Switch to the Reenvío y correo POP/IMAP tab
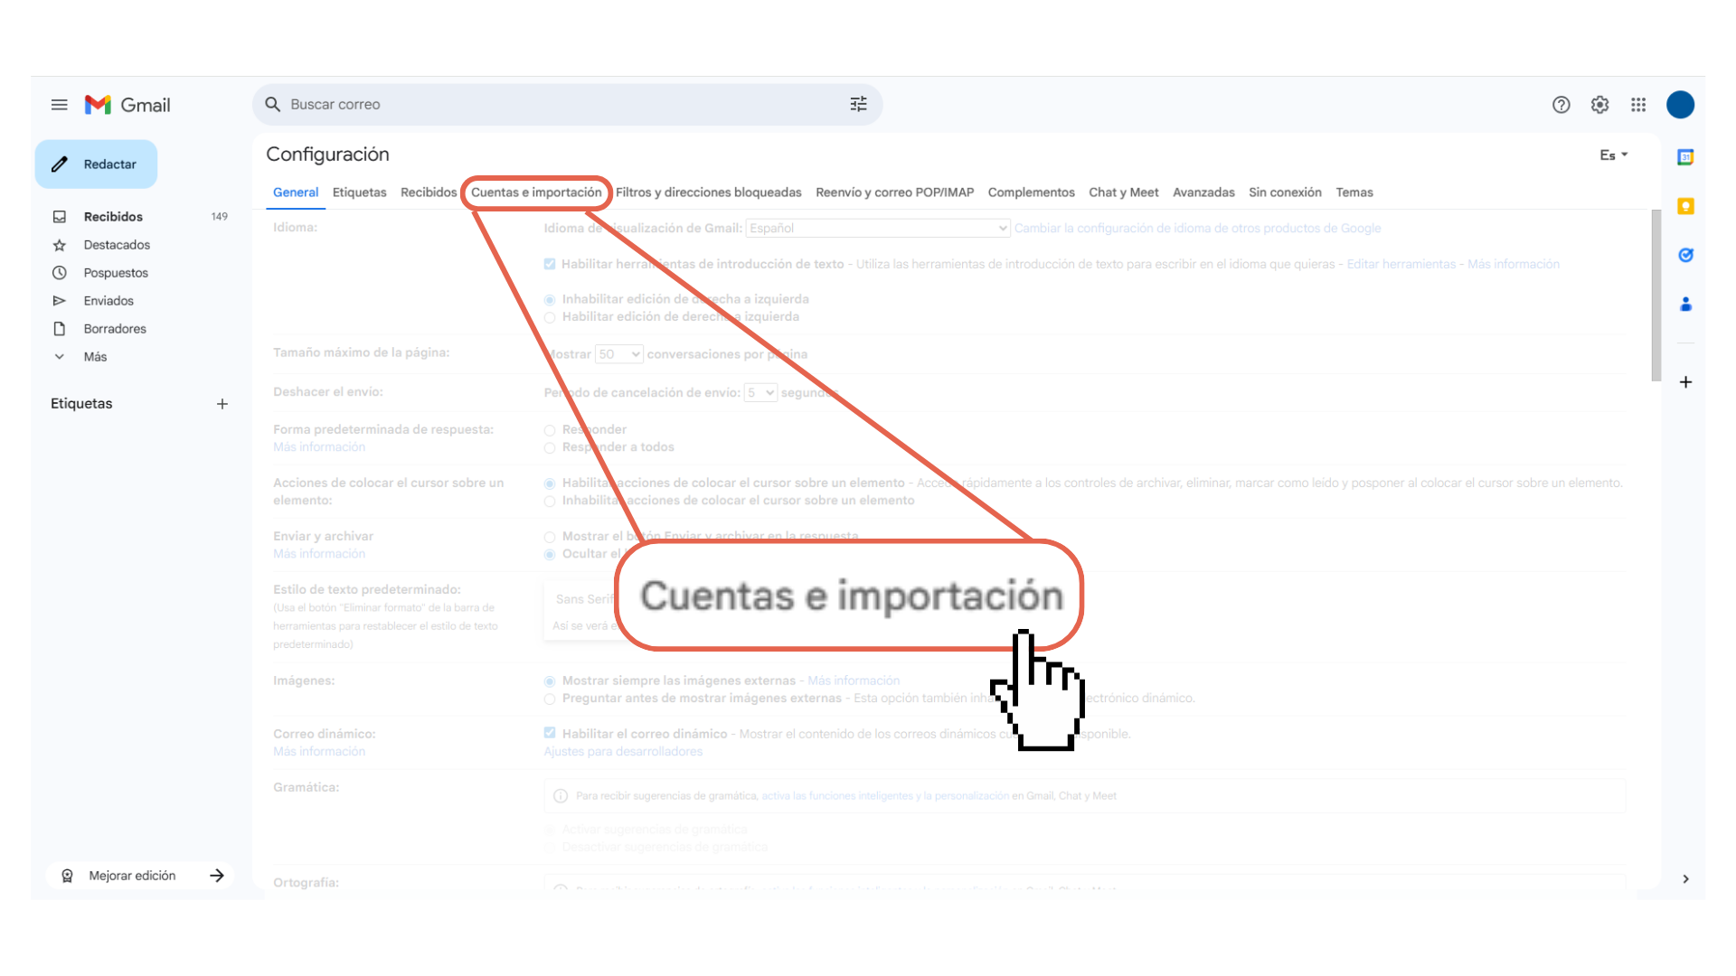Image resolution: width=1736 pixels, height=976 pixels. click(x=894, y=192)
